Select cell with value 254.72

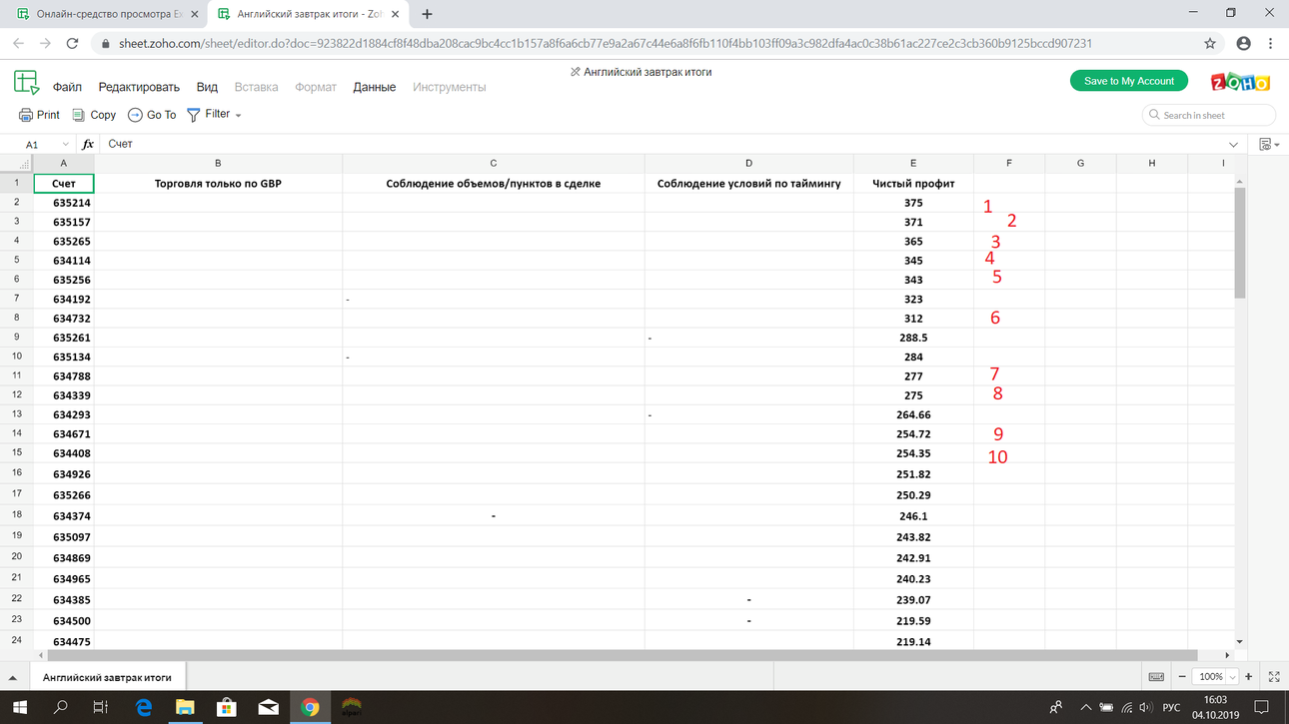(x=913, y=434)
